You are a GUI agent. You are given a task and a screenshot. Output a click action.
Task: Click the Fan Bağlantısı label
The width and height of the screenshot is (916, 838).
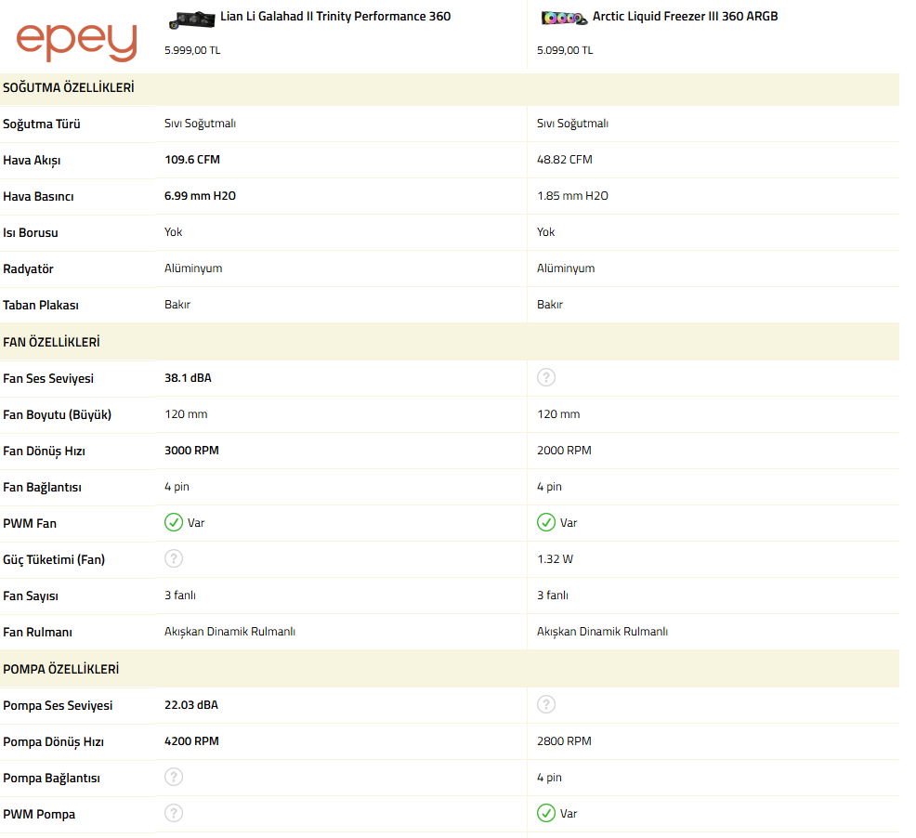point(42,488)
